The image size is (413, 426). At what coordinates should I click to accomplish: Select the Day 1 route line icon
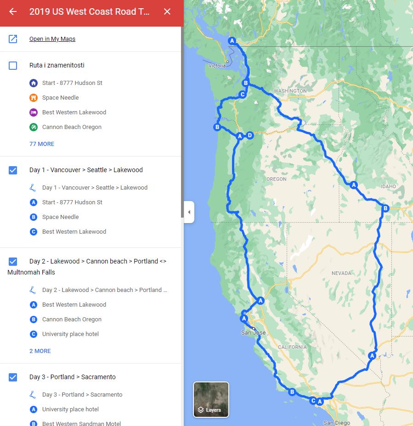pos(33,187)
